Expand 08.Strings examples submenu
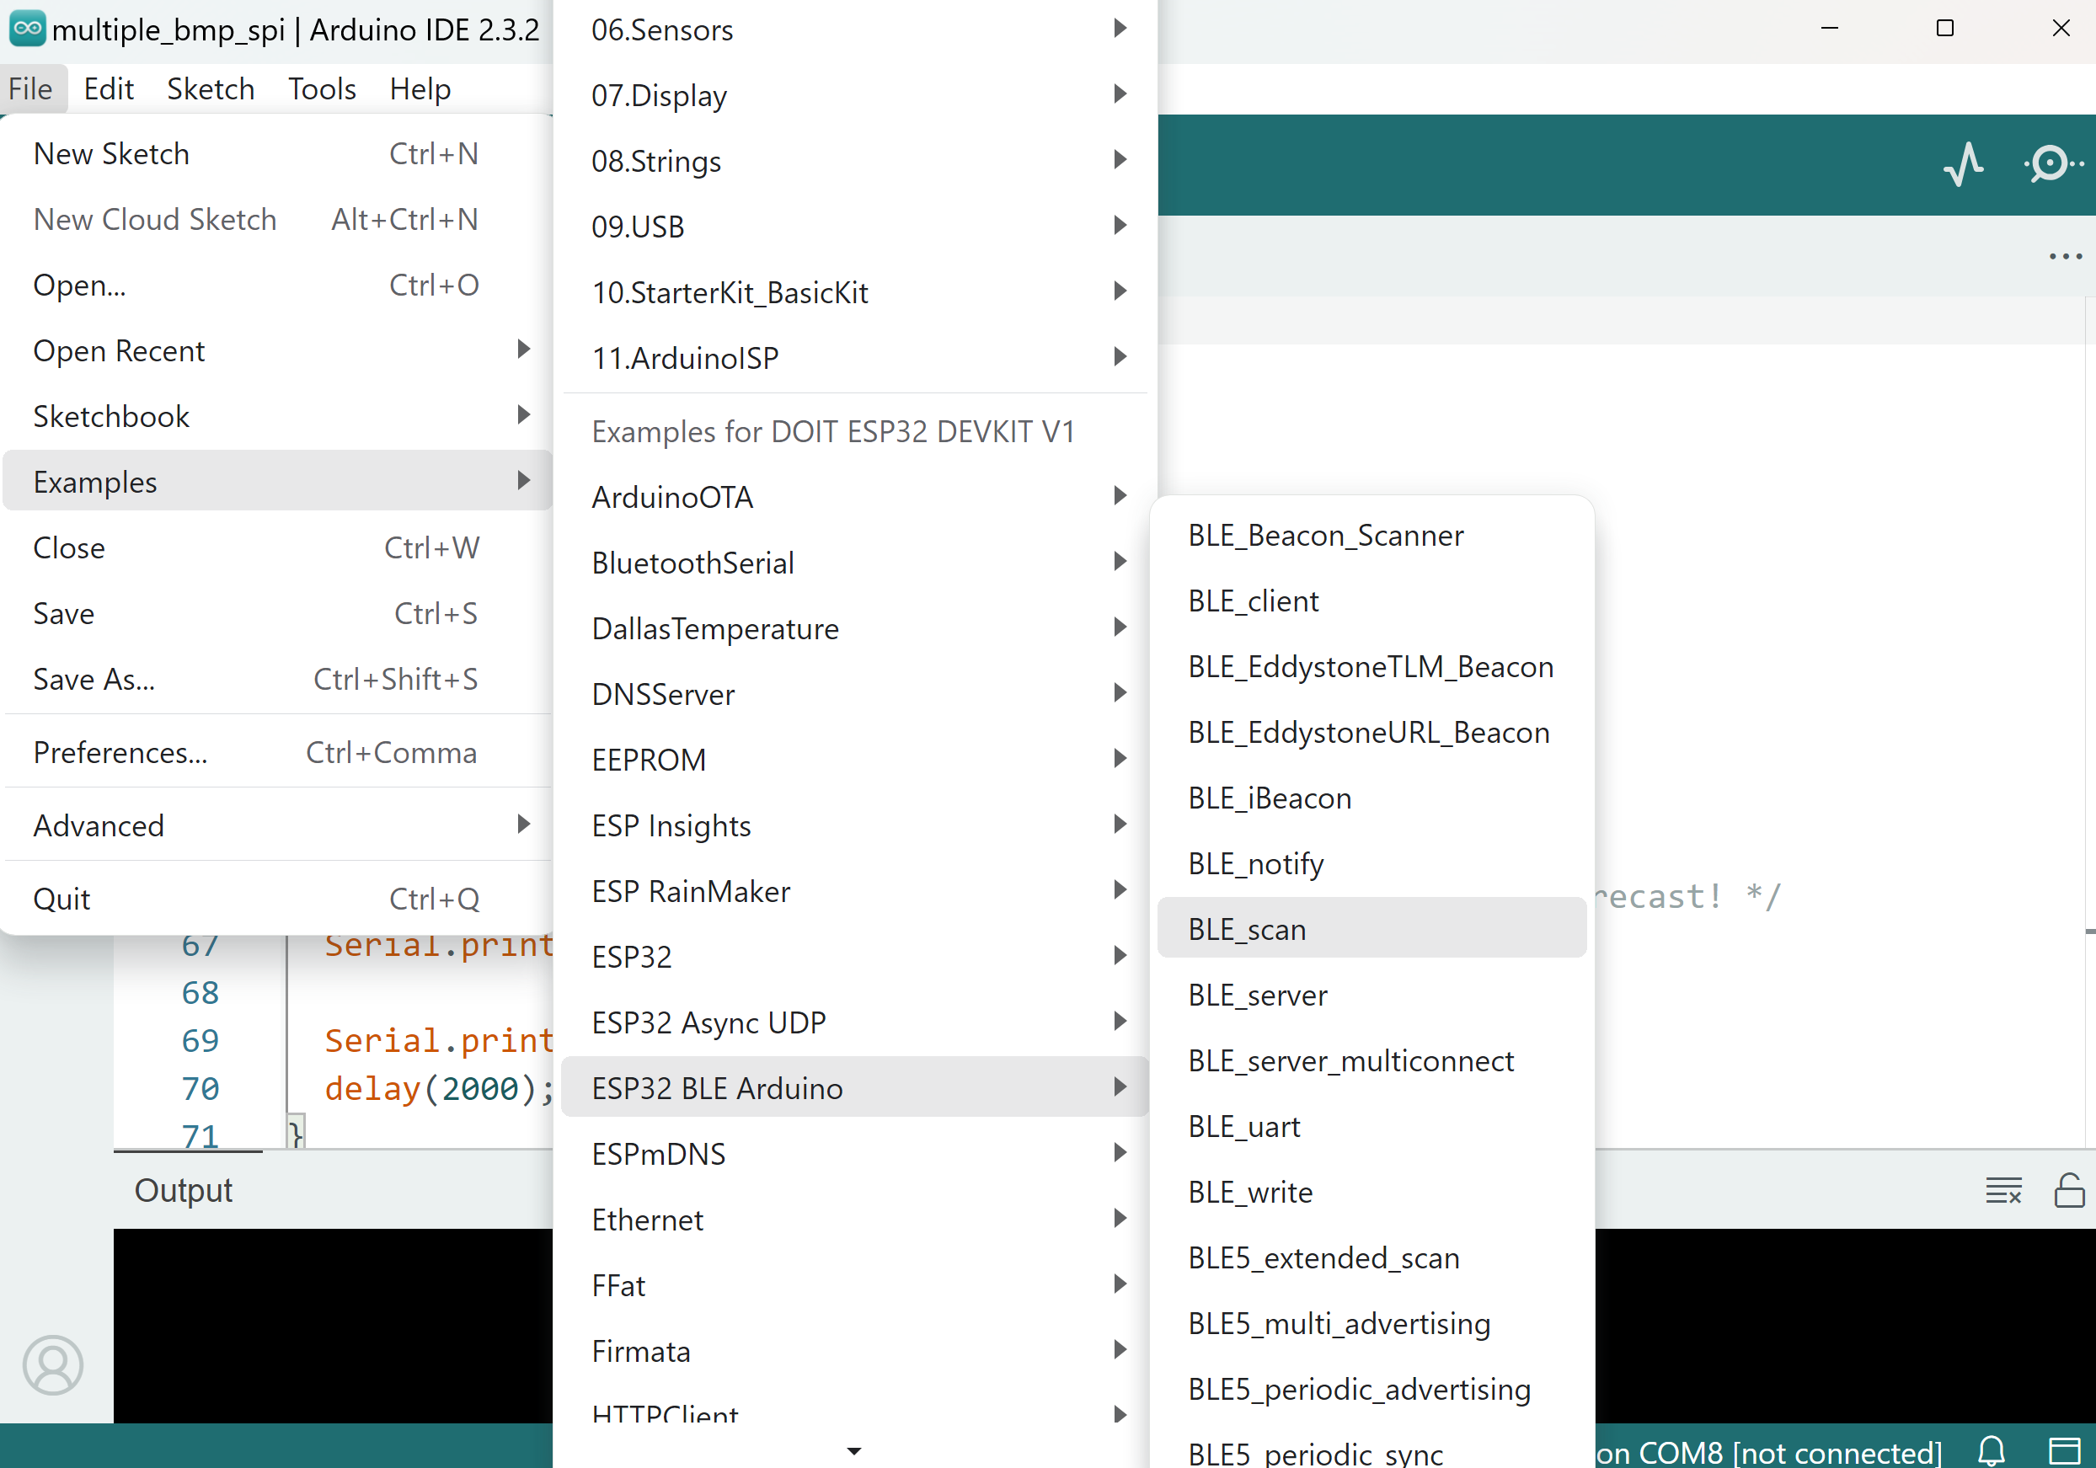The image size is (2096, 1468). (x=854, y=161)
